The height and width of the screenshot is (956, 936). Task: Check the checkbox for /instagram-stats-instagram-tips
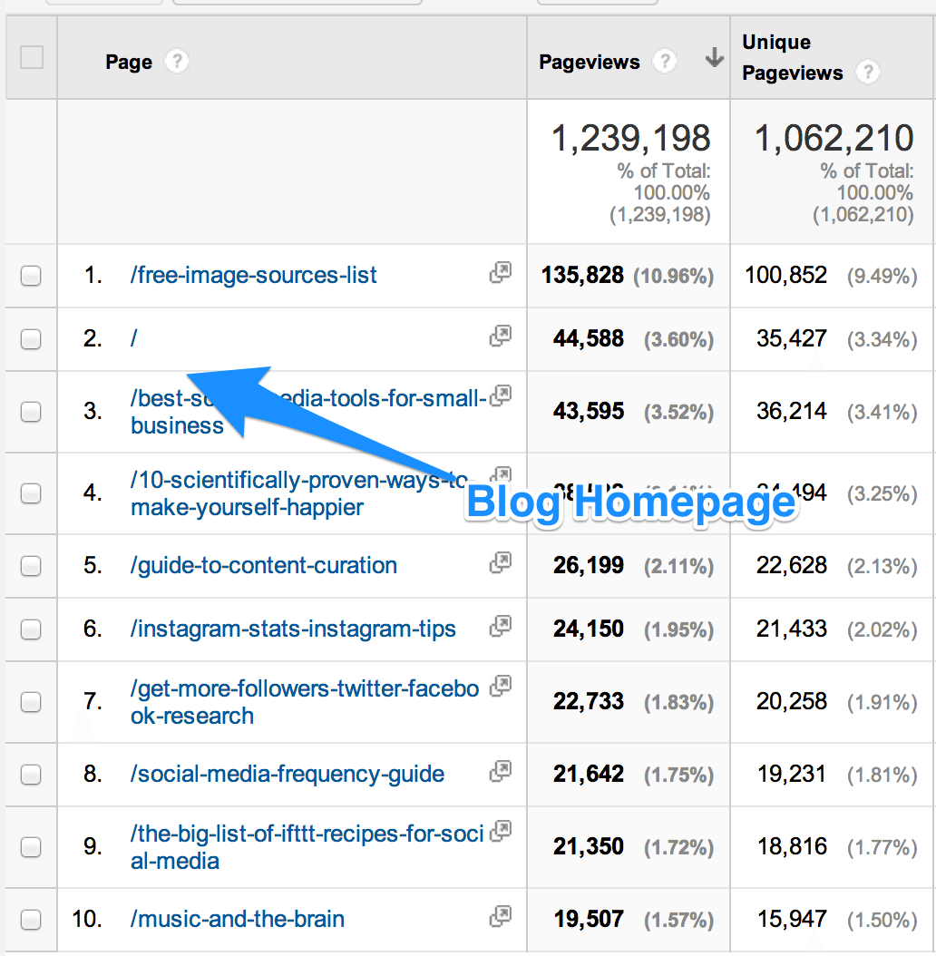pyautogui.click(x=31, y=629)
